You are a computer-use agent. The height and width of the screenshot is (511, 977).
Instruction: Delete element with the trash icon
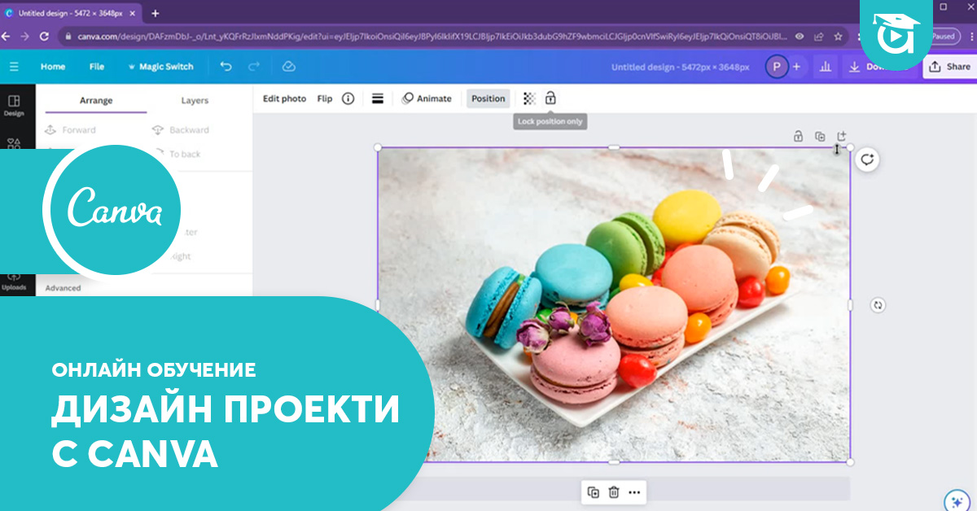614,492
